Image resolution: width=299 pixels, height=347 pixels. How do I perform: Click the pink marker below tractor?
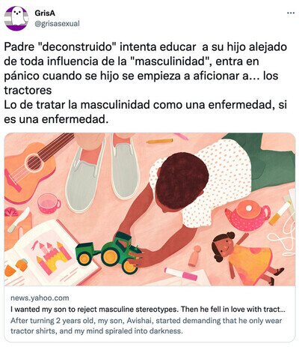[x=181, y=274]
